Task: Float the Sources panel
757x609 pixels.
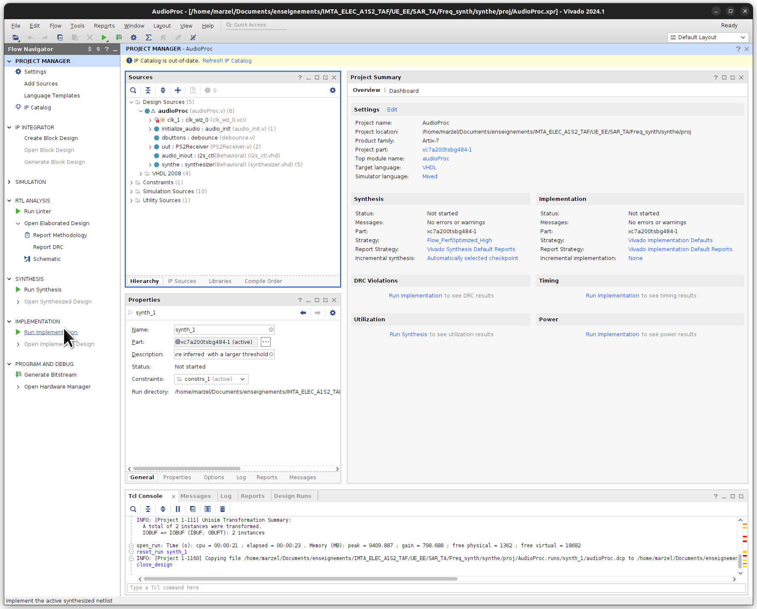Action: point(326,77)
